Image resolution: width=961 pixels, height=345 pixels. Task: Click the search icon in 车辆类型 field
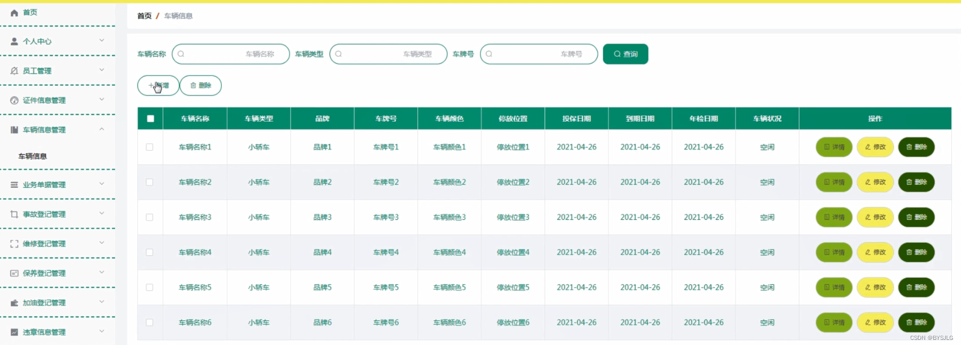click(339, 54)
